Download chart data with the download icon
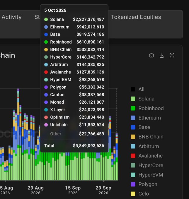The width and height of the screenshot is (189, 199). pos(162,56)
